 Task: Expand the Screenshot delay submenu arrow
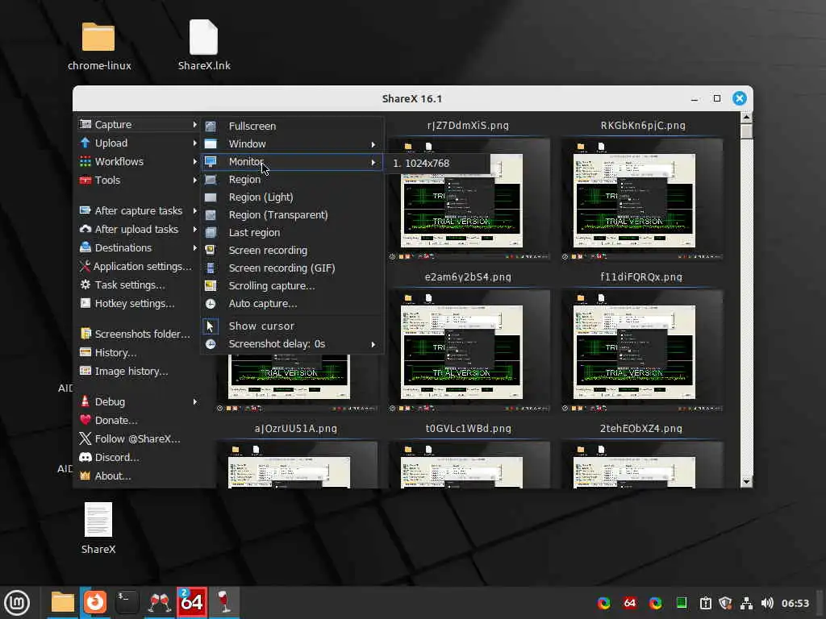tap(373, 344)
